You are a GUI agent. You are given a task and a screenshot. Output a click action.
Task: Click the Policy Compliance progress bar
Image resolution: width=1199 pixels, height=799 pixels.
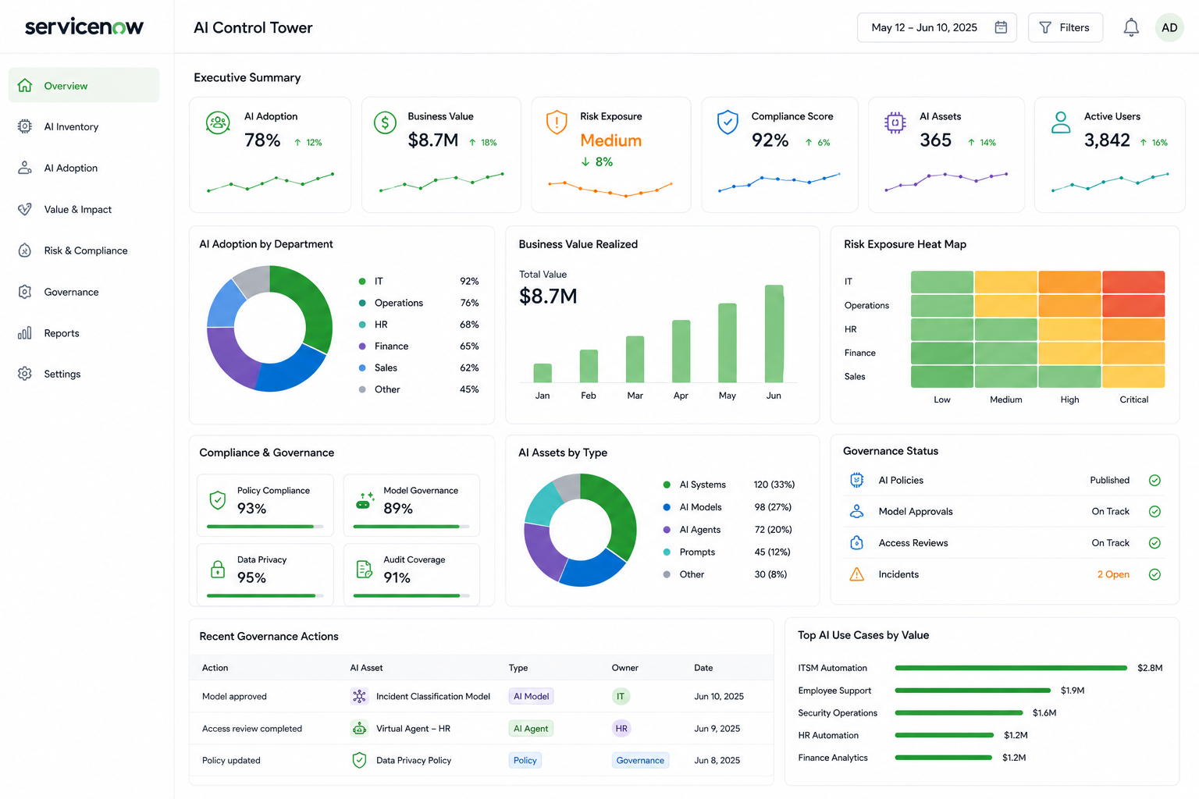point(265,527)
